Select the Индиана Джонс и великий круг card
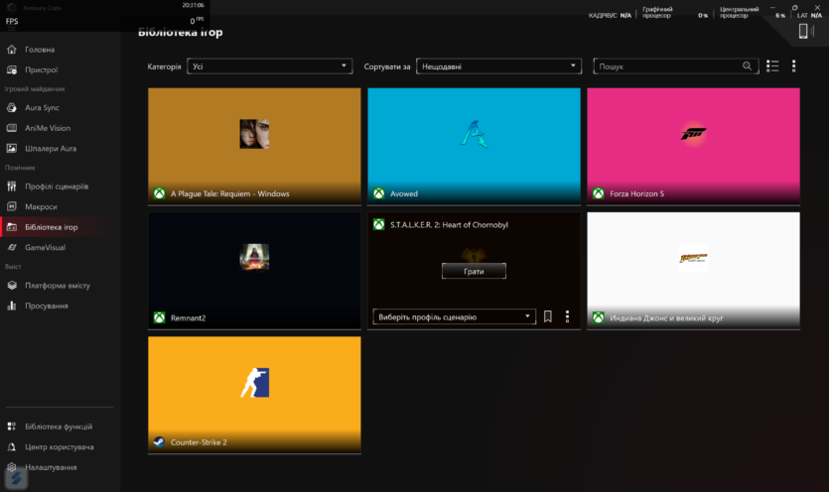 click(x=693, y=271)
